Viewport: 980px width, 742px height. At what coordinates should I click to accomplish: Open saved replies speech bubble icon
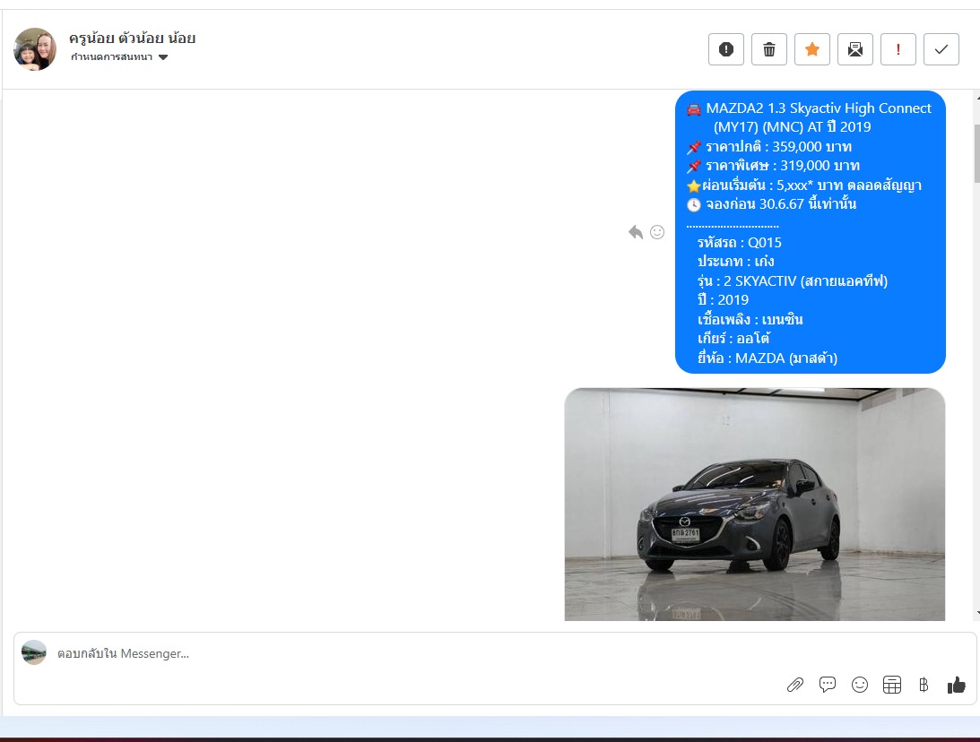(827, 685)
